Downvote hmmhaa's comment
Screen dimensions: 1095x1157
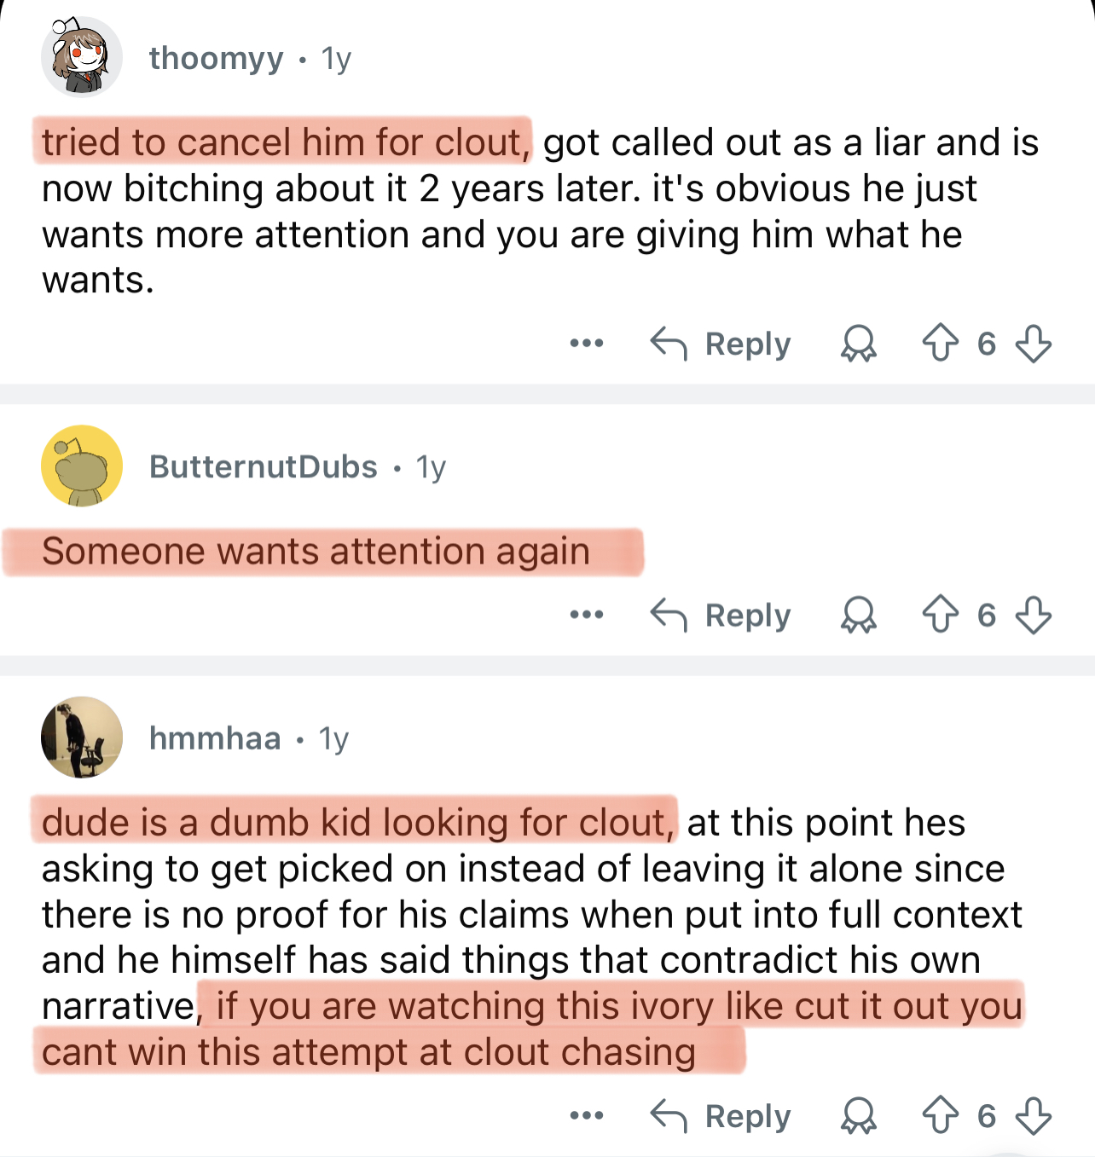tap(1034, 1115)
